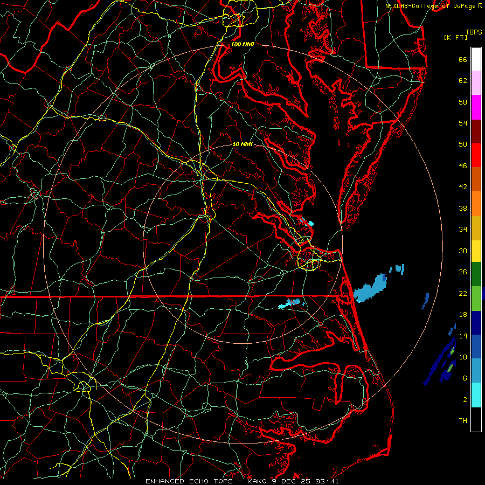This screenshot has height=485, width=485.
Task: Click the 18 legend value
Action: click(463, 315)
